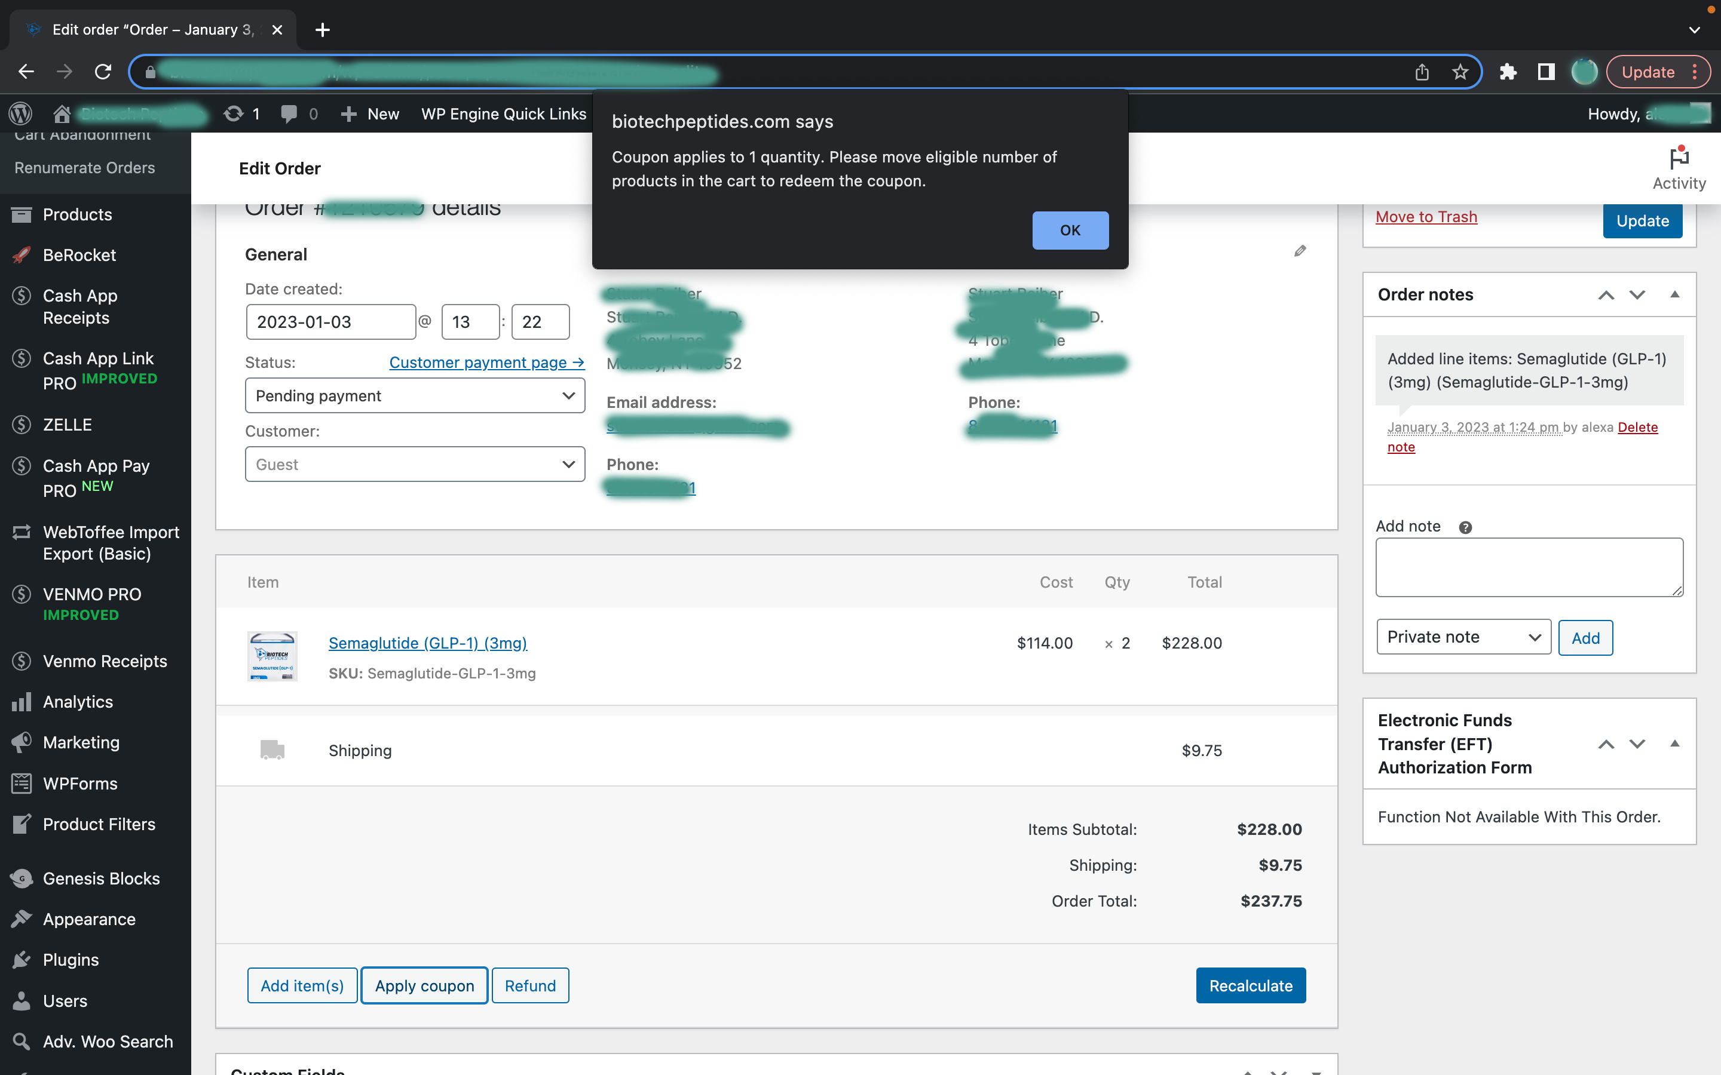
Task: Click the Move to Trash link
Action: pos(1426,216)
